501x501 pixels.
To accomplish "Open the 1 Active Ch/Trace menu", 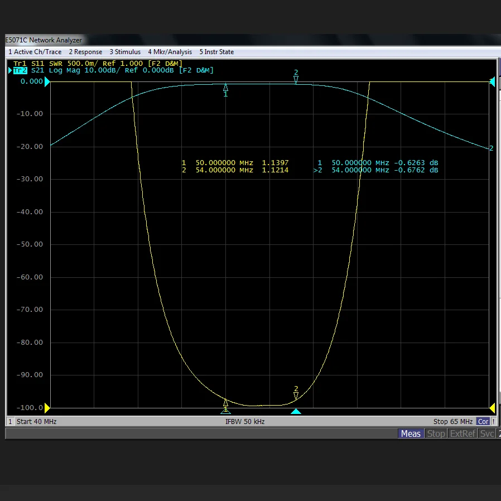I will (35, 52).
